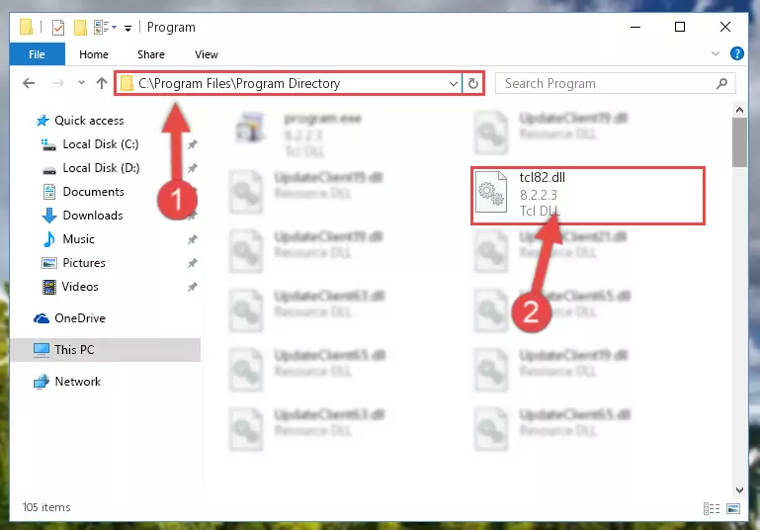Open the Share ribbon tab
The image size is (760, 530).
tap(151, 54)
